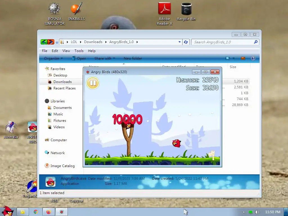Navigate to LOL in the breadcrumb
The height and width of the screenshot is (216, 288).
pyautogui.click(x=74, y=42)
